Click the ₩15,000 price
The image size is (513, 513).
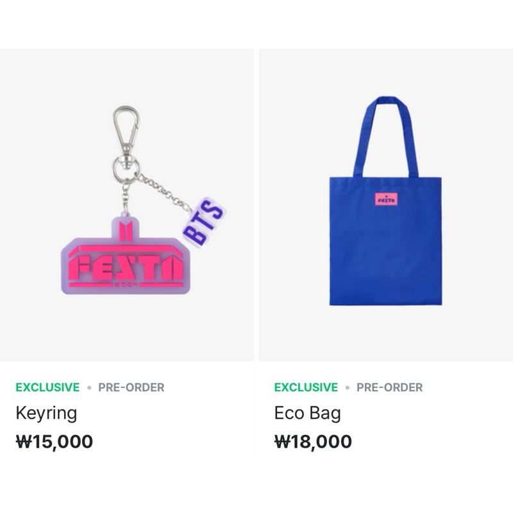click(55, 441)
